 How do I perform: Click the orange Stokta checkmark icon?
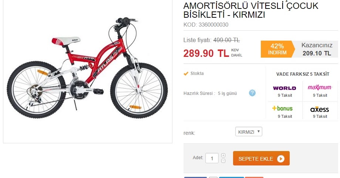[x=186, y=73]
